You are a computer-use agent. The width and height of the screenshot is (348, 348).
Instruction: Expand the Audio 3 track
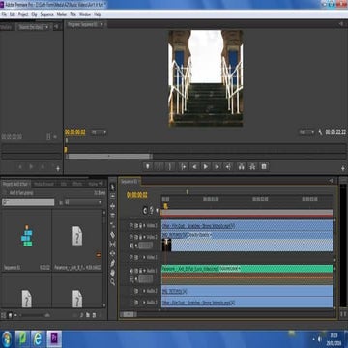(144, 303)
